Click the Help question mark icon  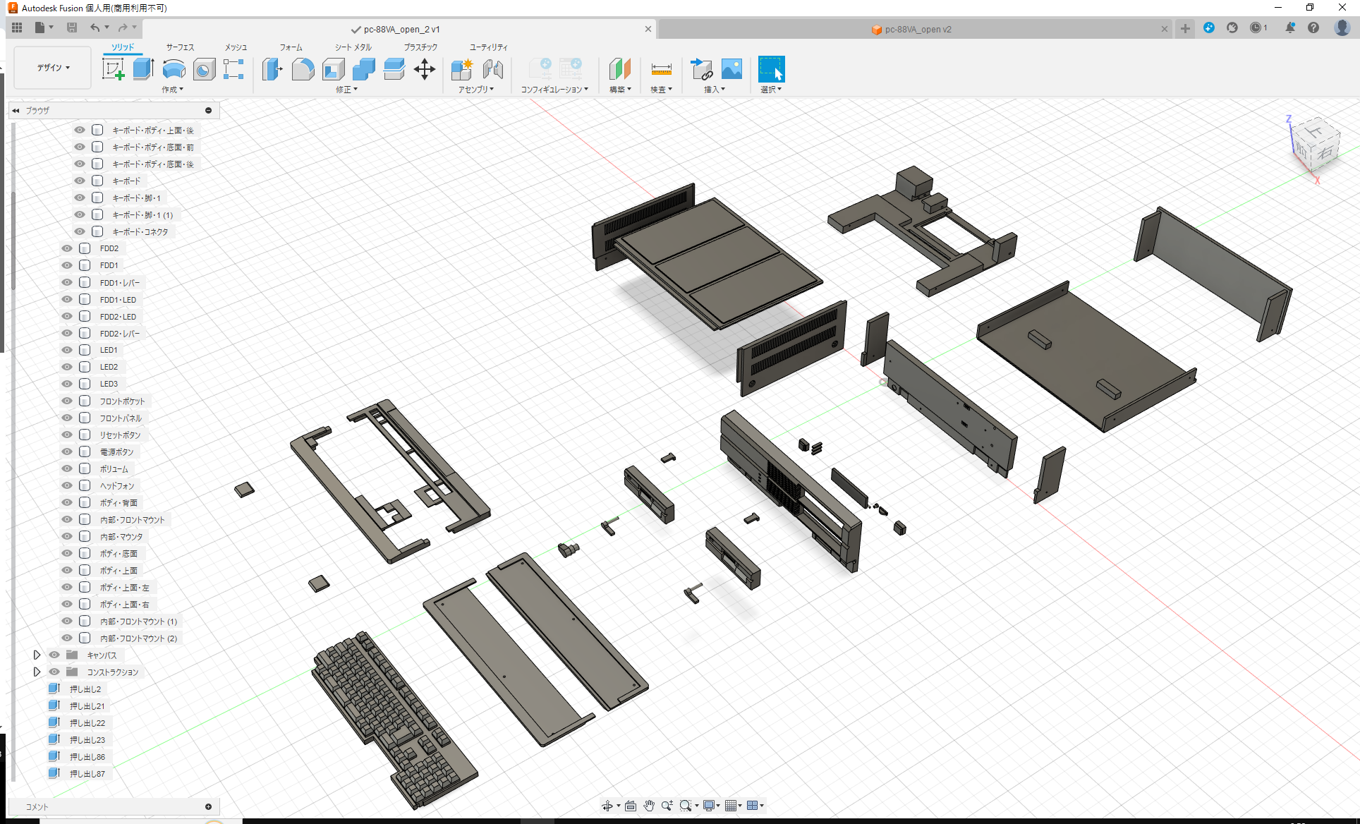pyautogui.click(x=1313, y=28)
